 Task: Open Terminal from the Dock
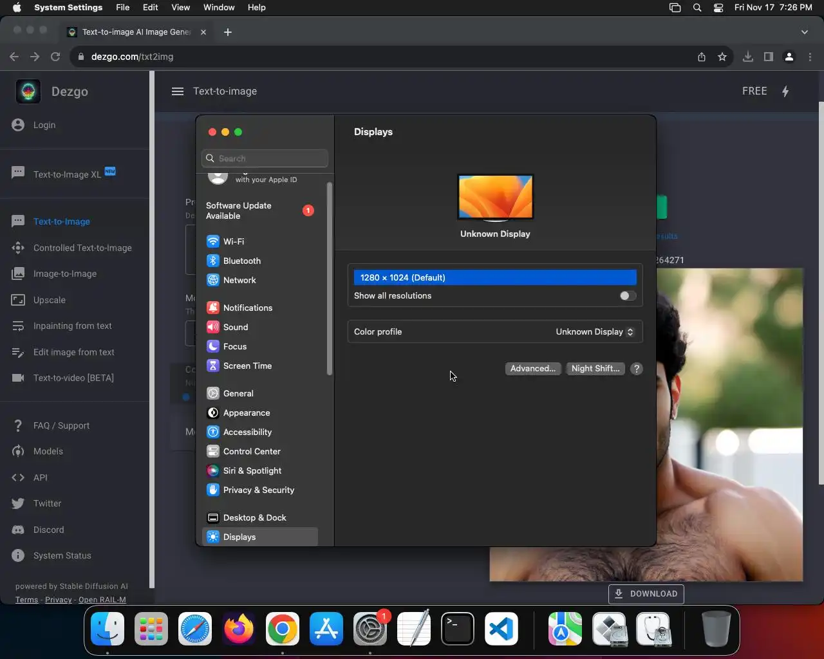point(458,629)
